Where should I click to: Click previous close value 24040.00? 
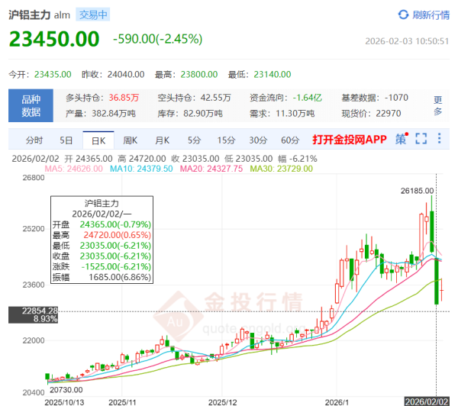[x=126, y=75]
